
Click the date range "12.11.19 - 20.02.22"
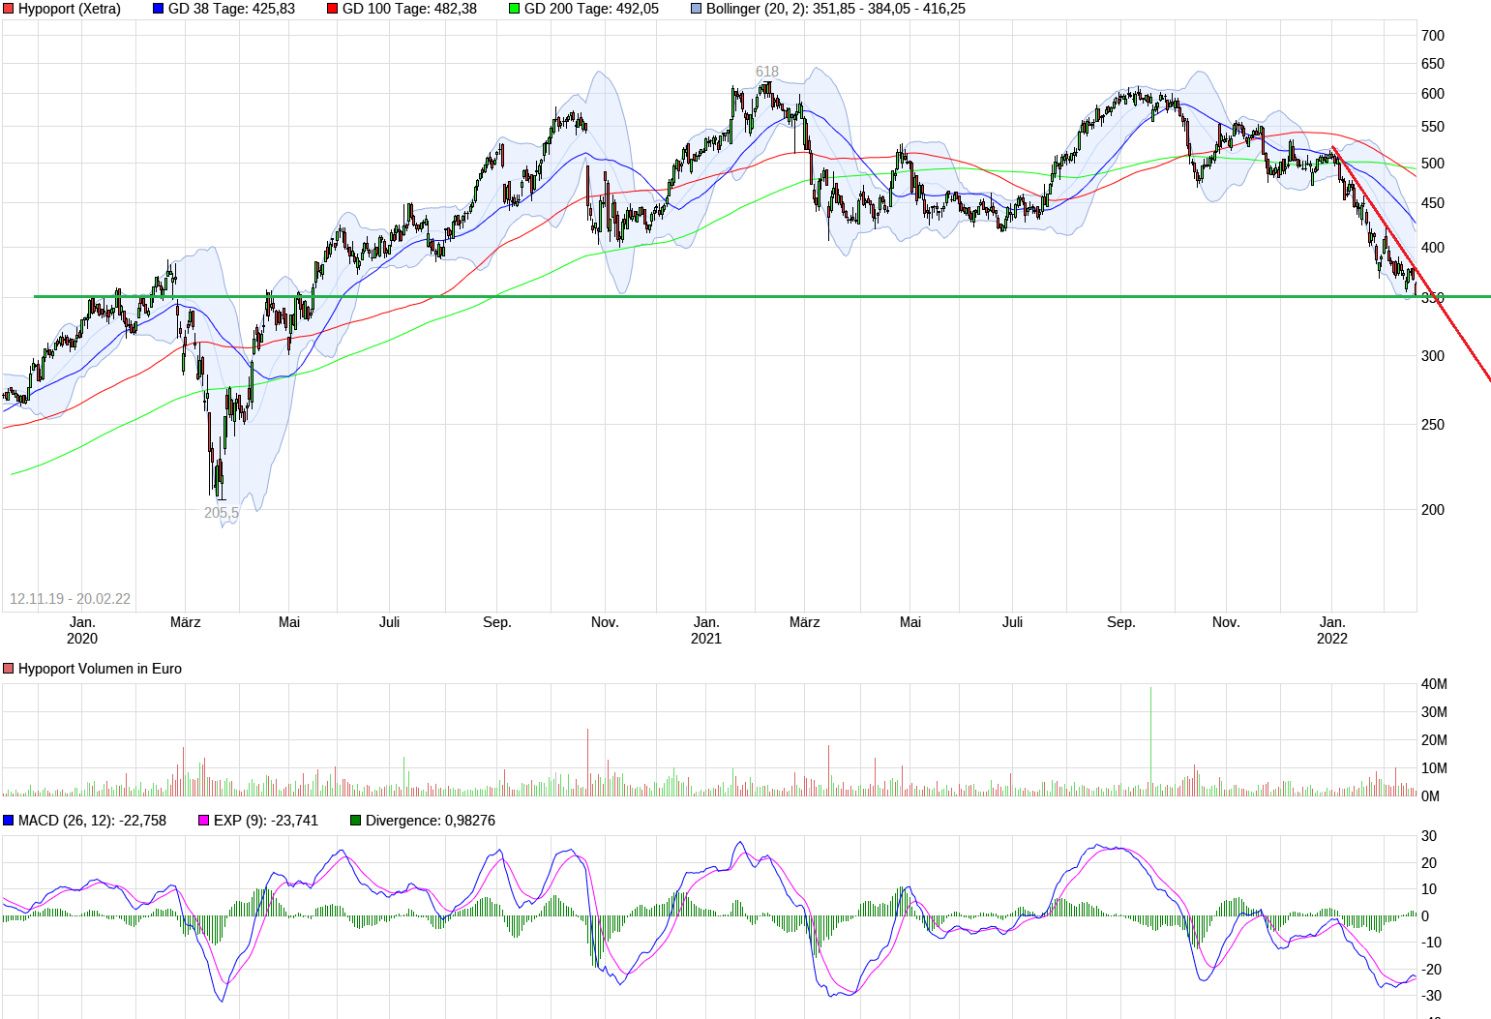pyautogui.click(x=70, y=599)
